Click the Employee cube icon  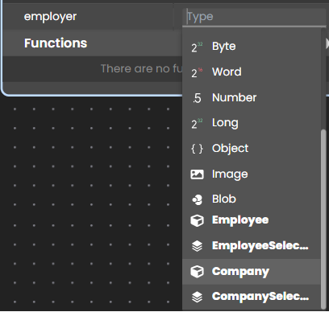tap(197, 220)
